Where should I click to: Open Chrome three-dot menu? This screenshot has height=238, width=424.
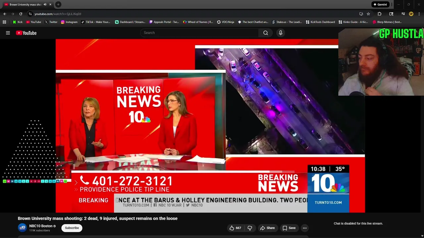pos(419,14)
